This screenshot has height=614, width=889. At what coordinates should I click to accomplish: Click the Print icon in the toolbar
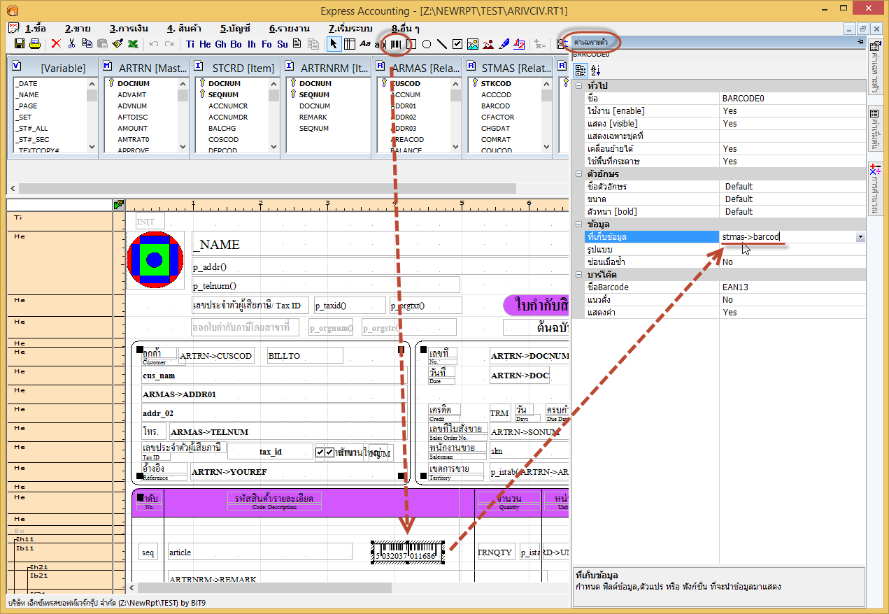(35, 44)
